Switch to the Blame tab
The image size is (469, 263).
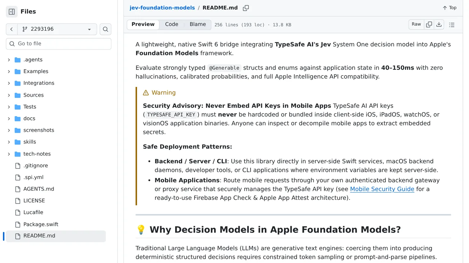(x=197, y=24)
